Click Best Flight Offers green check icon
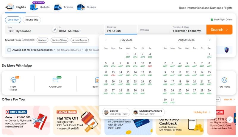 [x=212, y=20]
